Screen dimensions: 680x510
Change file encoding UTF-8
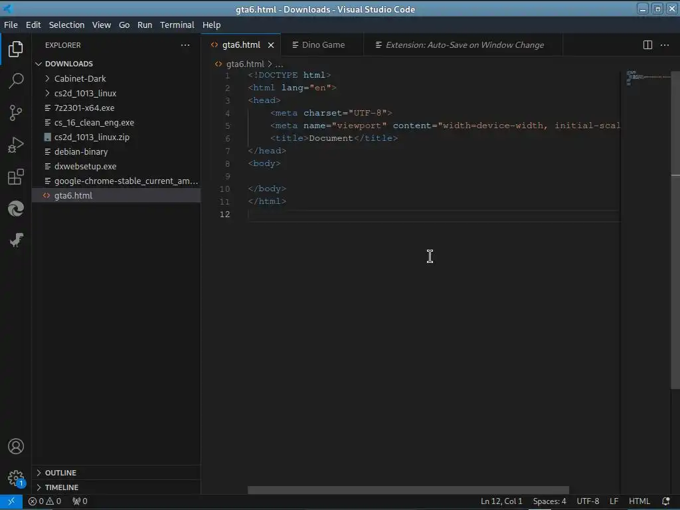pos(588,501)
